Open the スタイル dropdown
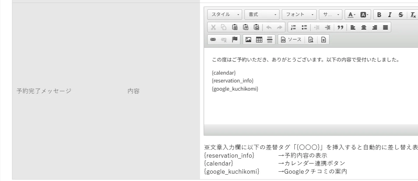 pyautogui.click(x=225, y=15)
